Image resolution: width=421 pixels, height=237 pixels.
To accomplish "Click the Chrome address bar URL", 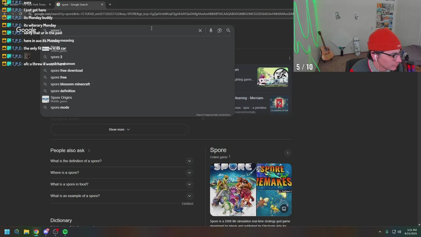I will click(x=163, y=14).
